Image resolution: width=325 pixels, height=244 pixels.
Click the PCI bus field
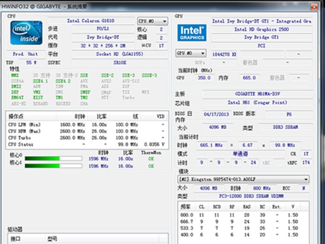(x=262, y=45)
